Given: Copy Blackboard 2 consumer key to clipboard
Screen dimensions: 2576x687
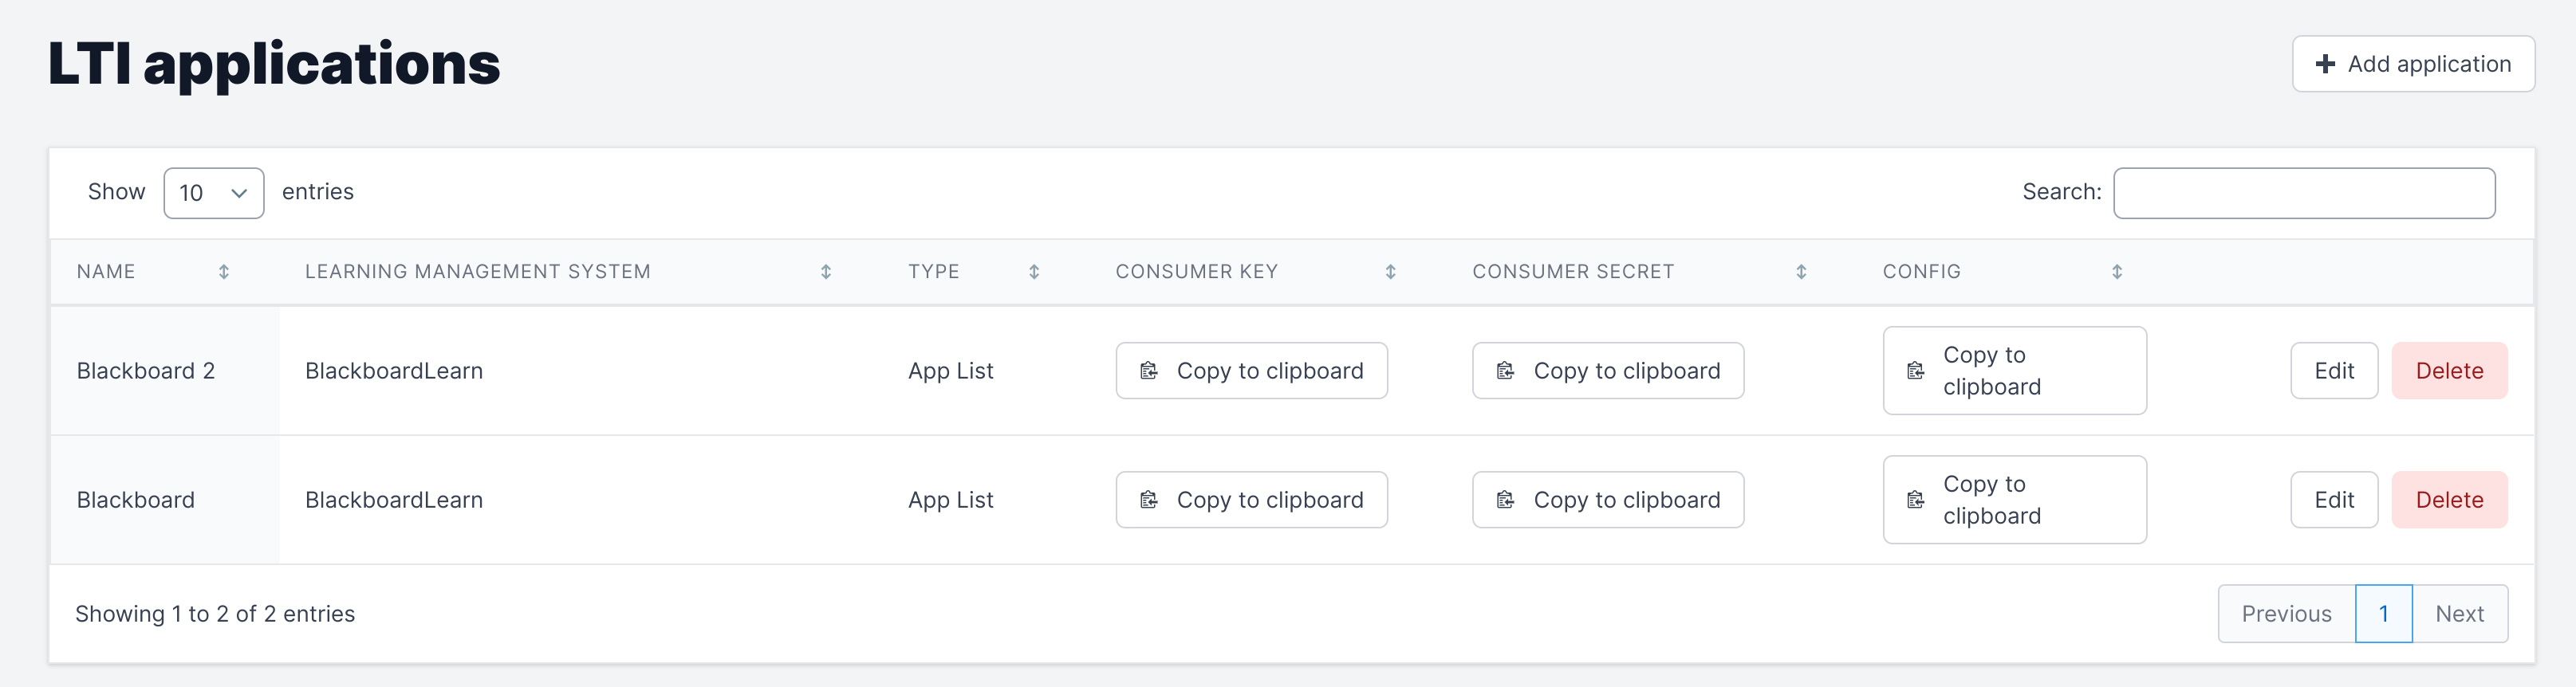Looking at the screenshot, I should point(1251,371).
